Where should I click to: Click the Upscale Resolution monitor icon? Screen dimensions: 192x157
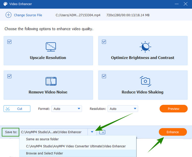51,47
